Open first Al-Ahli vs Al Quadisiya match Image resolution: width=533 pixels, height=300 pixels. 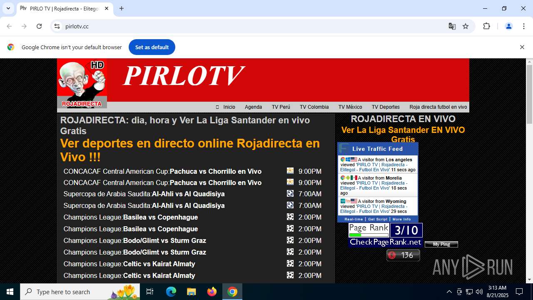[x=144, y=194]
